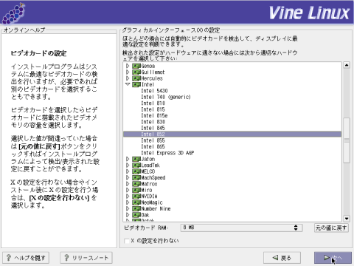Screen dimensions: 354x266
Task: Select highlighted Intel 852 card
Action: 232,134
